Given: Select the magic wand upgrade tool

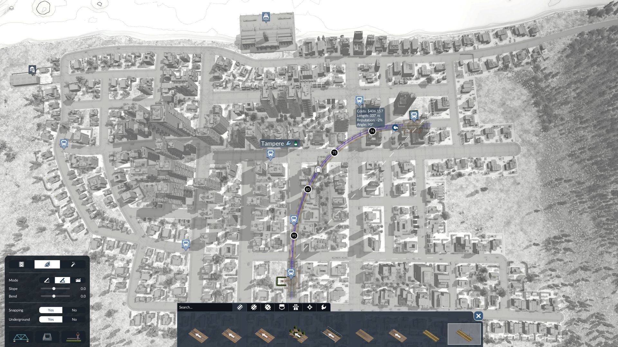Looking at the screenshot, I should (x=73, y=264).
